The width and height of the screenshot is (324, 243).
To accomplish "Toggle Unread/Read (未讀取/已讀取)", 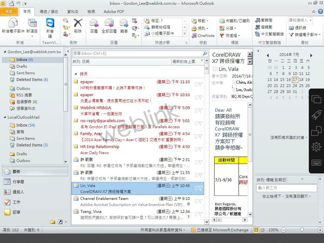I will point(235,21).
